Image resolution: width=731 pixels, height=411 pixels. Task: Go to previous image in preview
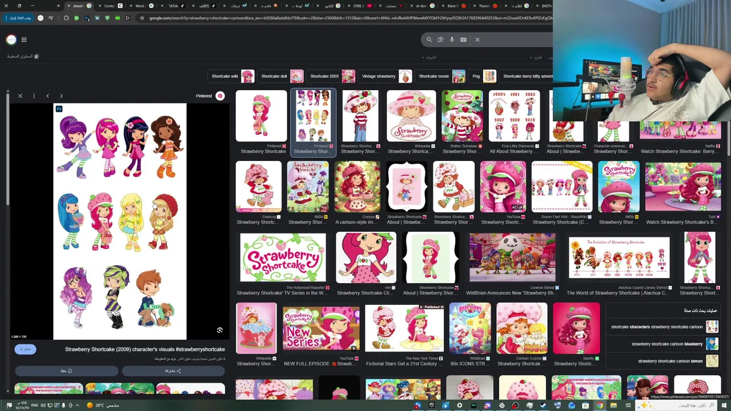click(47, 96)
